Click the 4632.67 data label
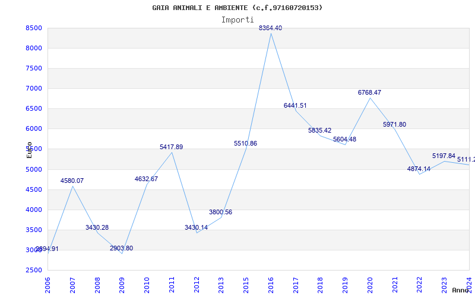 pos(146,179)
